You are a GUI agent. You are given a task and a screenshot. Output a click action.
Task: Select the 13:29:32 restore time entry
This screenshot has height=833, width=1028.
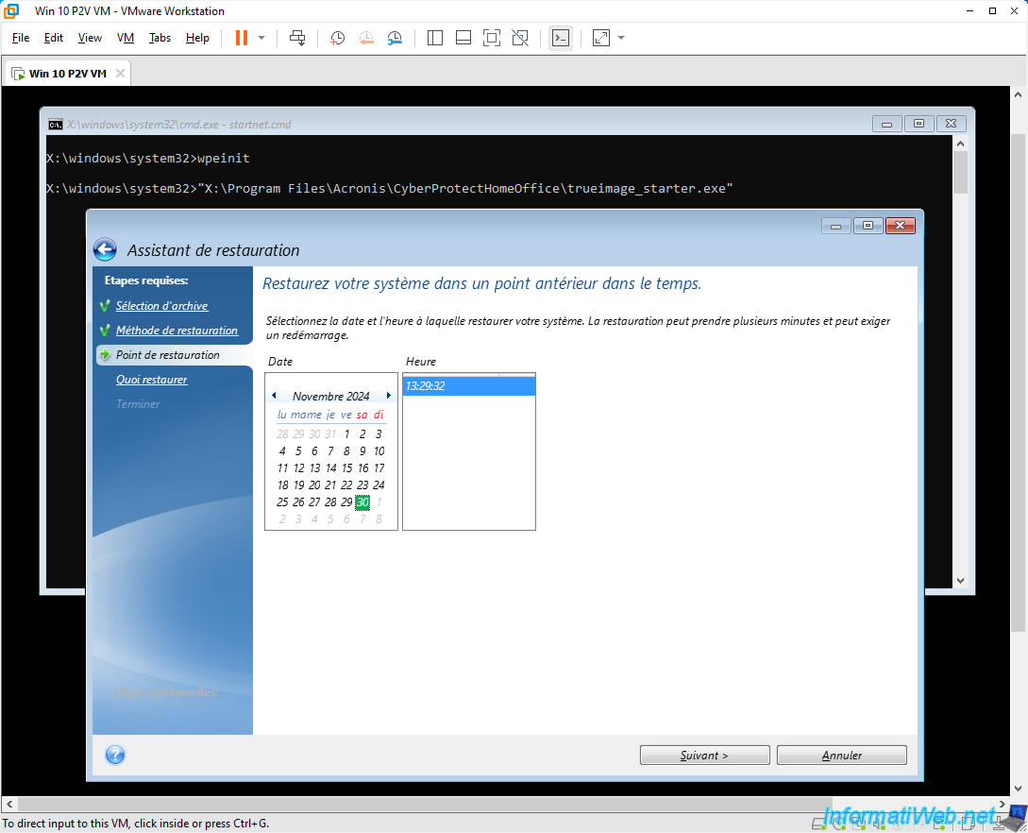point(469,385)
